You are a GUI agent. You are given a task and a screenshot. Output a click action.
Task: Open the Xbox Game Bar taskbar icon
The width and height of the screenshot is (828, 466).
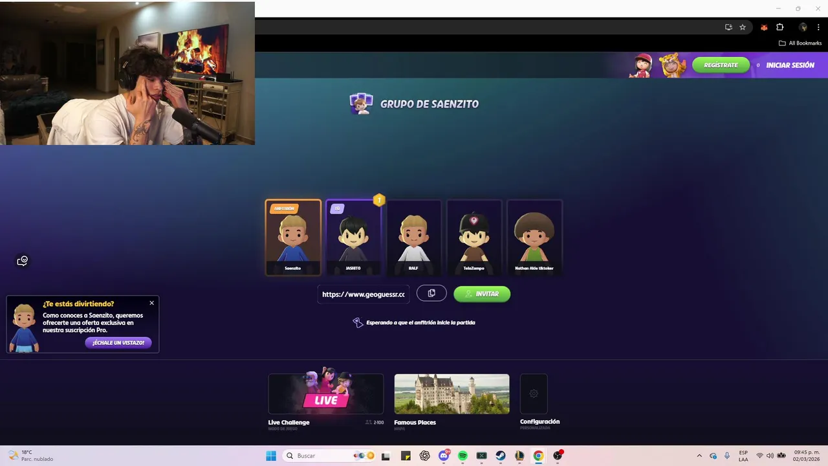481,456
